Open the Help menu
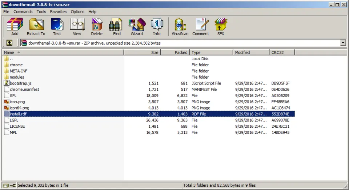 pyautogui.click(x=92, y=12)
